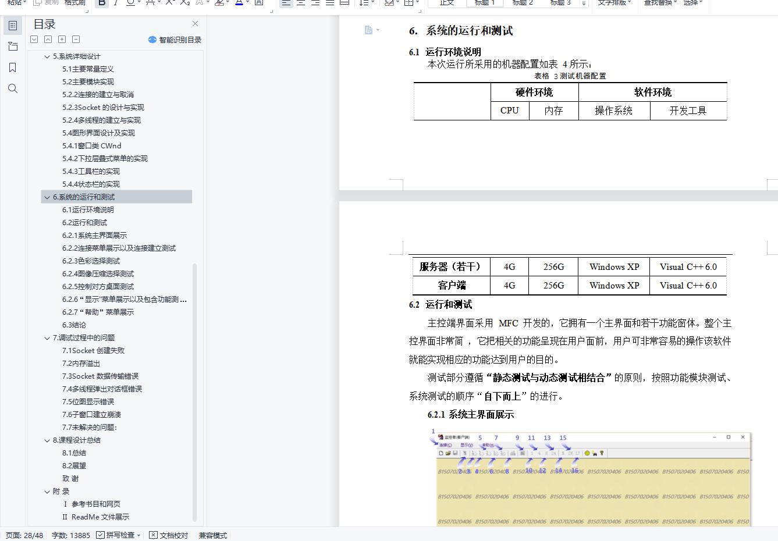Click the minus box icon under 目录
Screen dimensions: 778x541
point(76,40)
